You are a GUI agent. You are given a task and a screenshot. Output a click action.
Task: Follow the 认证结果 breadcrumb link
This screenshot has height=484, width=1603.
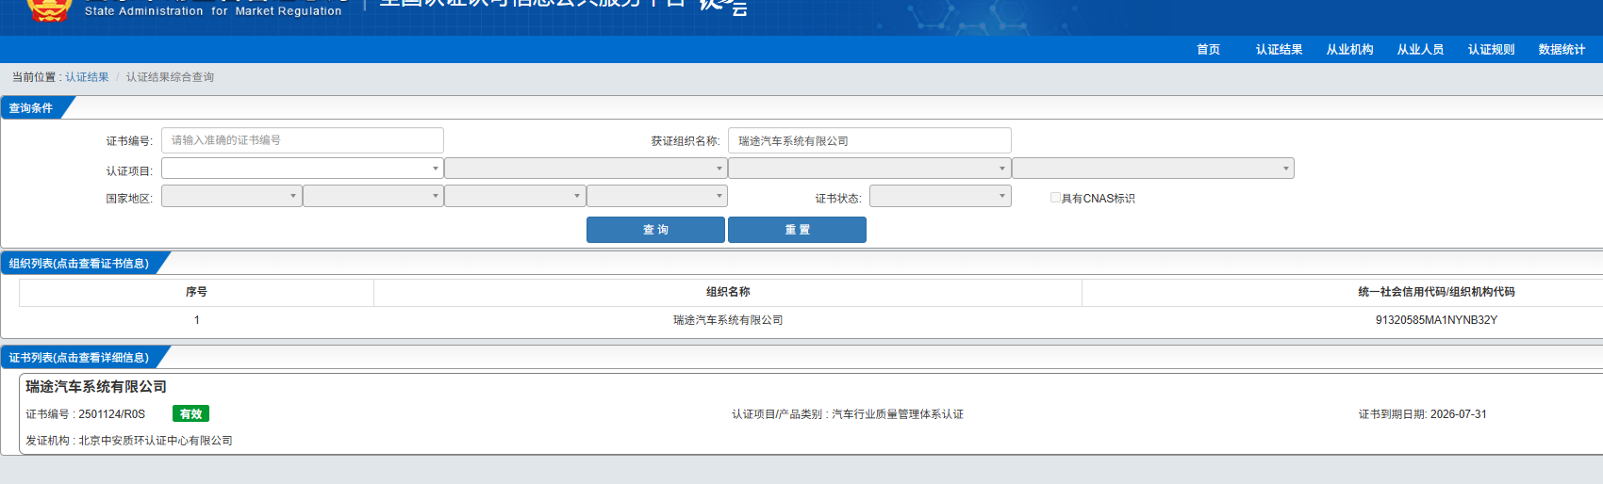[87, 77]
